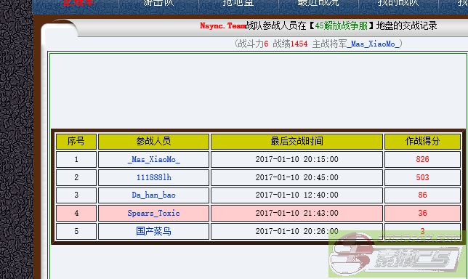
Task: Open the green 45解放战争服 server link
Action: pos(341,25)
